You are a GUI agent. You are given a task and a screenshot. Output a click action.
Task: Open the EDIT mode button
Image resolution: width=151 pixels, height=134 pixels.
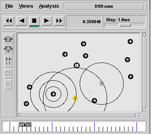(x=8, y=61)
